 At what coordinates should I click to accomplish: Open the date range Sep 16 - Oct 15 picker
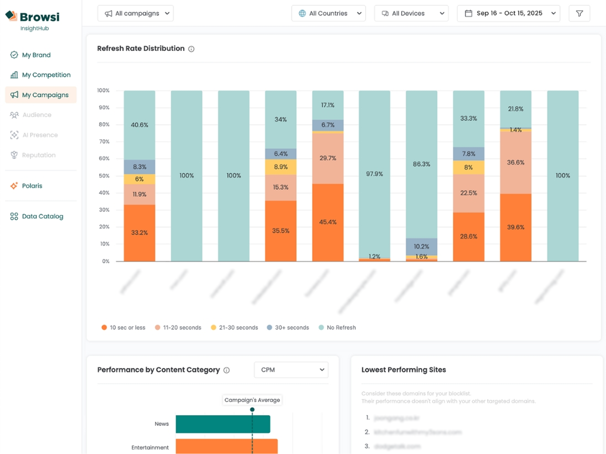(508, 14)
